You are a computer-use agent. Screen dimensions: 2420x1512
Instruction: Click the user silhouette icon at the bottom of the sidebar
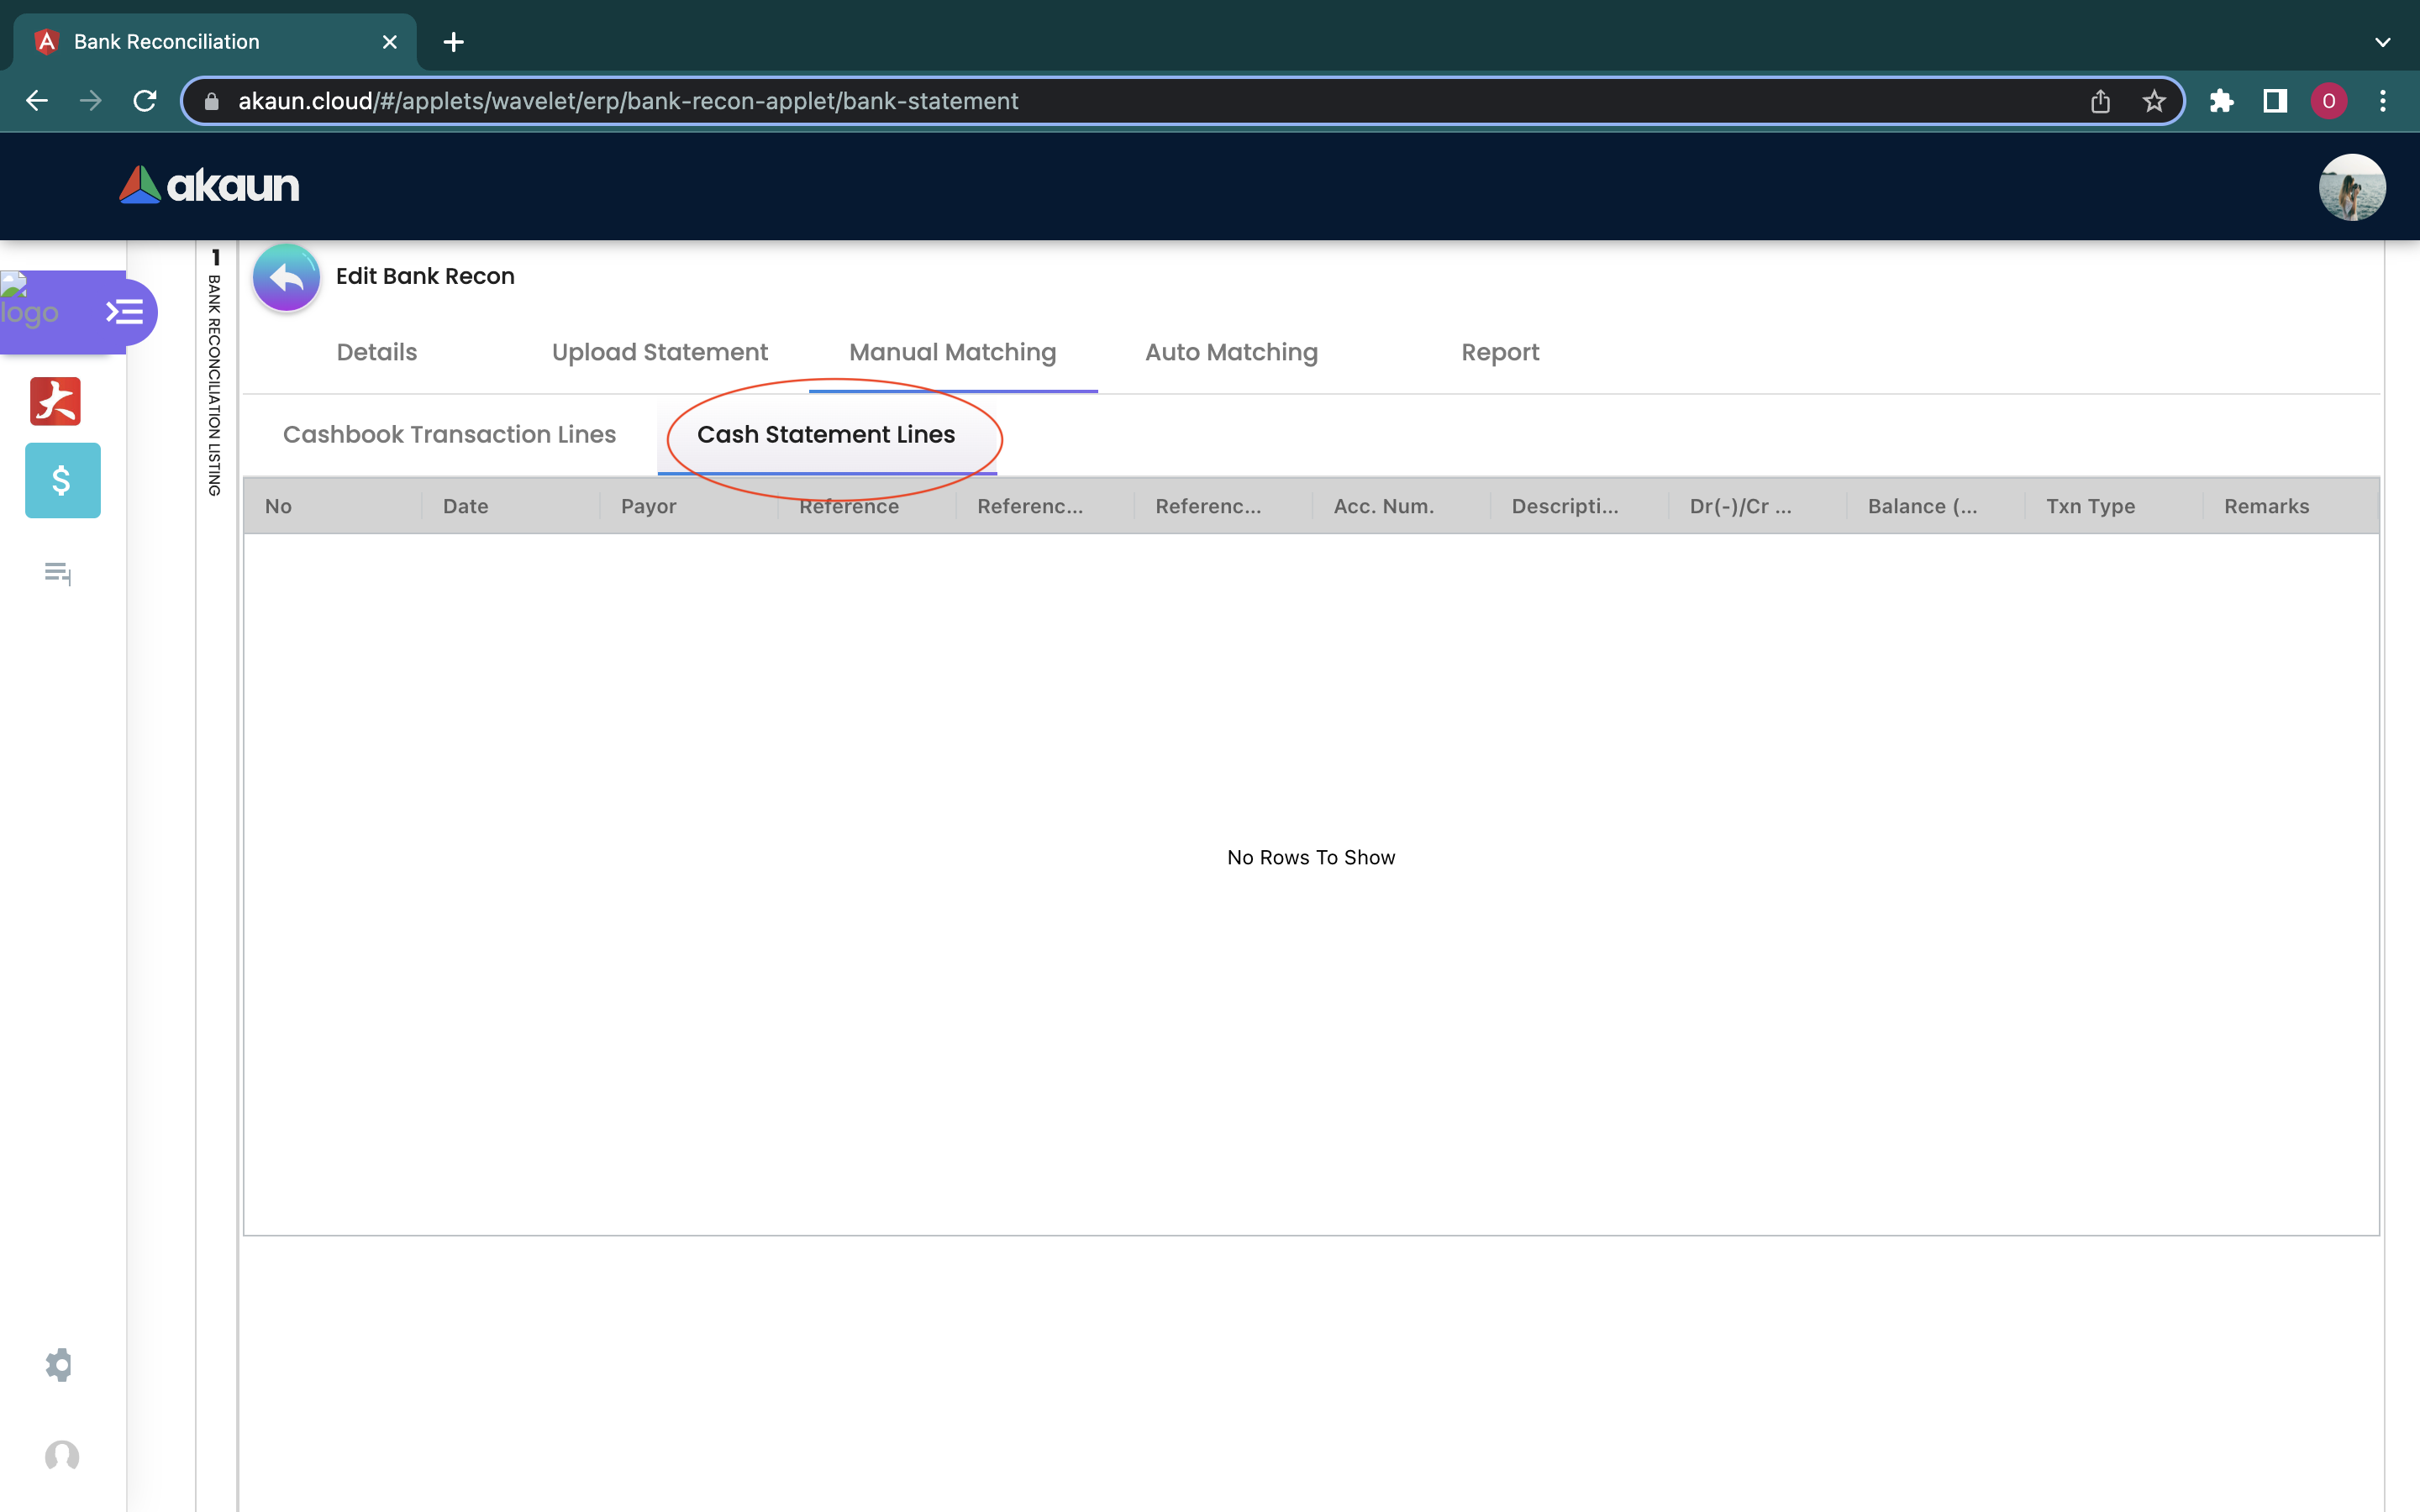62,1456
